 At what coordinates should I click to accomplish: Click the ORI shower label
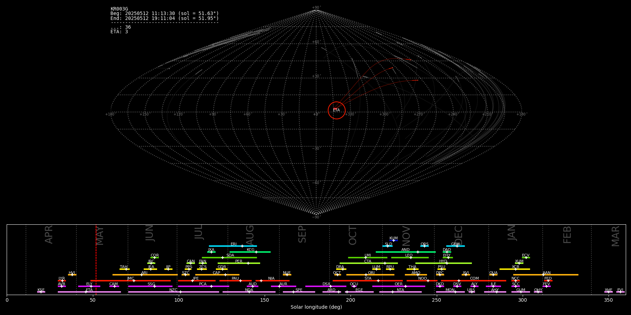click(371, 273)
